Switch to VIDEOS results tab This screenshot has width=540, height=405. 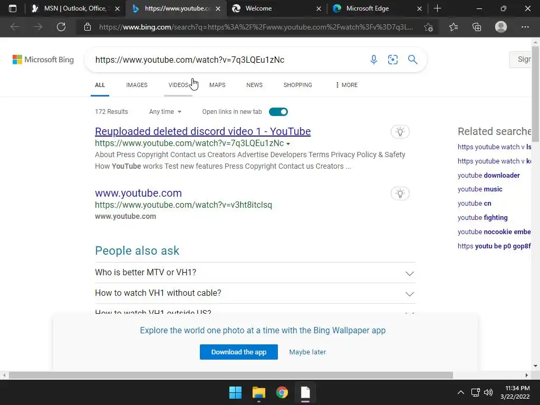click(178, 85)
